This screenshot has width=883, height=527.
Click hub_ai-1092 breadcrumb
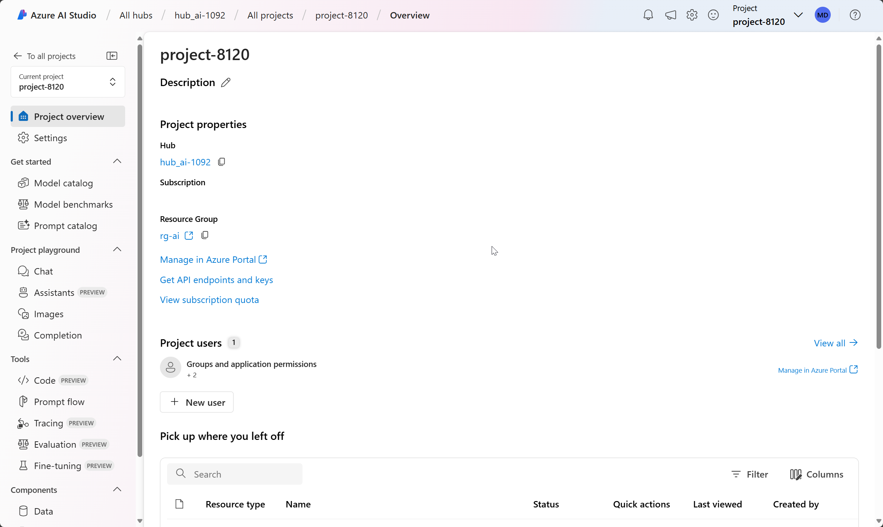click(x=200, y=15)
